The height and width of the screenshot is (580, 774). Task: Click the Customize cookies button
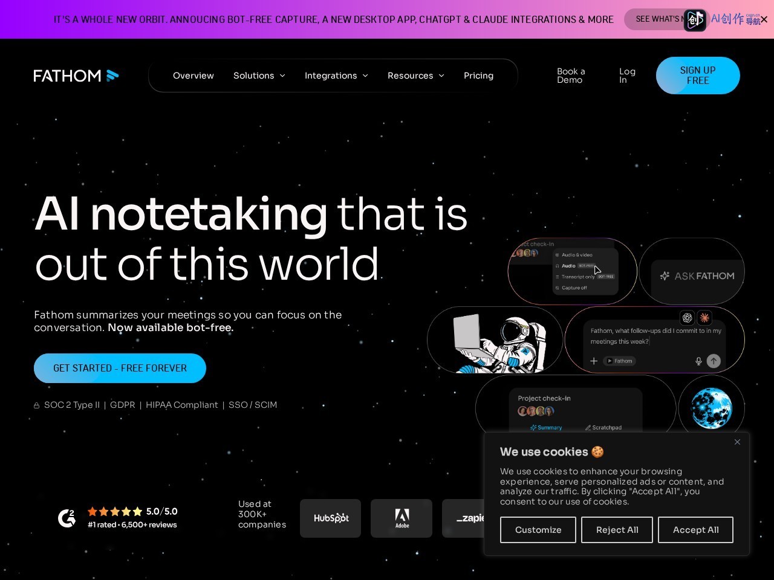pos(538,530)
